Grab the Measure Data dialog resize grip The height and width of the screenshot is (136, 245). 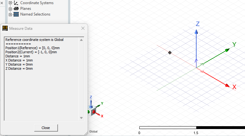point(86,133)
